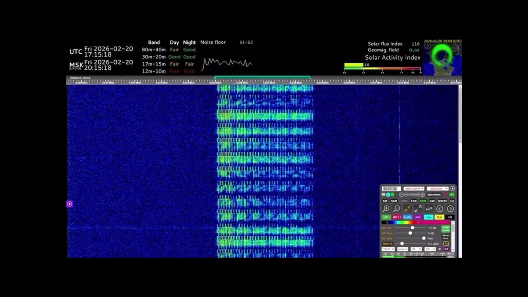Switch to the AGC tab

click(x=418, y=217)
